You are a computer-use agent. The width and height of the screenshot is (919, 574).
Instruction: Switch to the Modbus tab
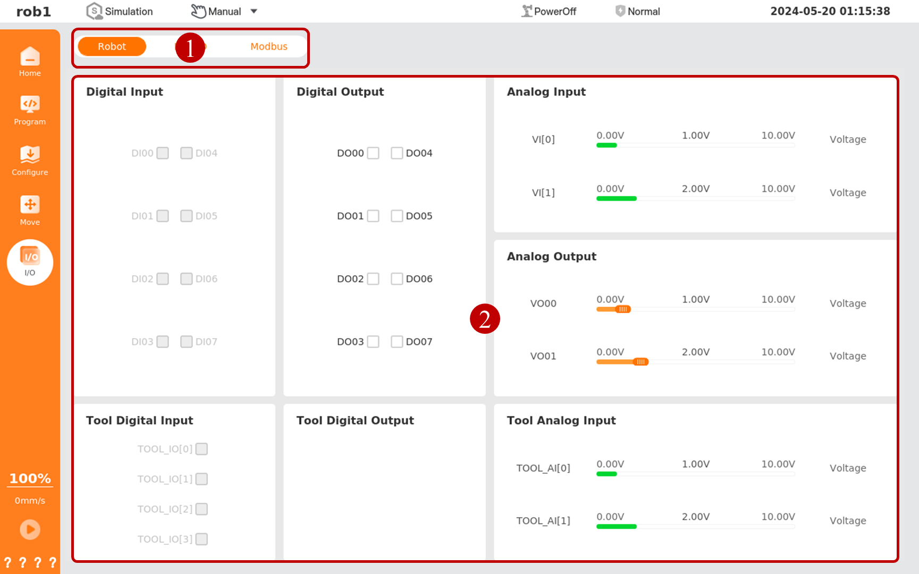(x=269, y=47)
